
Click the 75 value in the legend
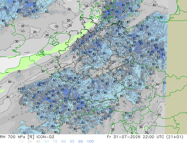tap(55, 142)
